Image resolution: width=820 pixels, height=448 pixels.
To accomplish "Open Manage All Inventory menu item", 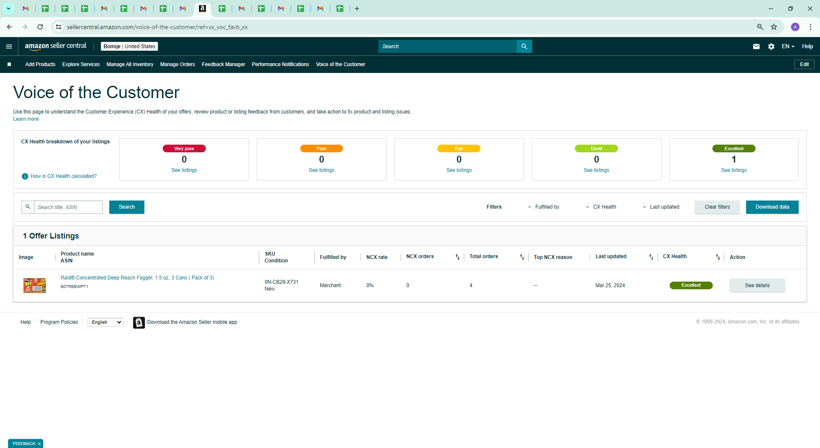I will 130,64.
